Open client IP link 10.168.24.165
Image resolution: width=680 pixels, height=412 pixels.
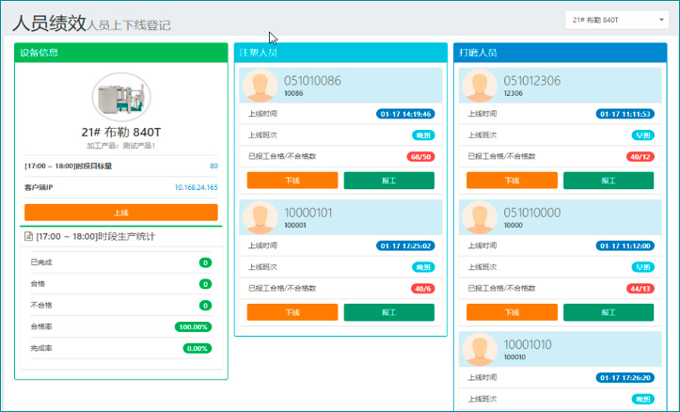point(196,187)
